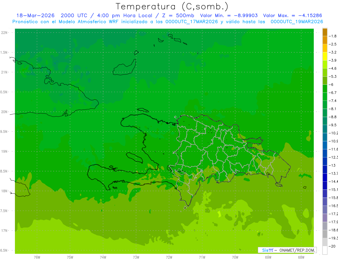338x261 pixels.
Task: Click the "-3.2" colorbar value
Action: pyautogui.click(x=333, y=52)
